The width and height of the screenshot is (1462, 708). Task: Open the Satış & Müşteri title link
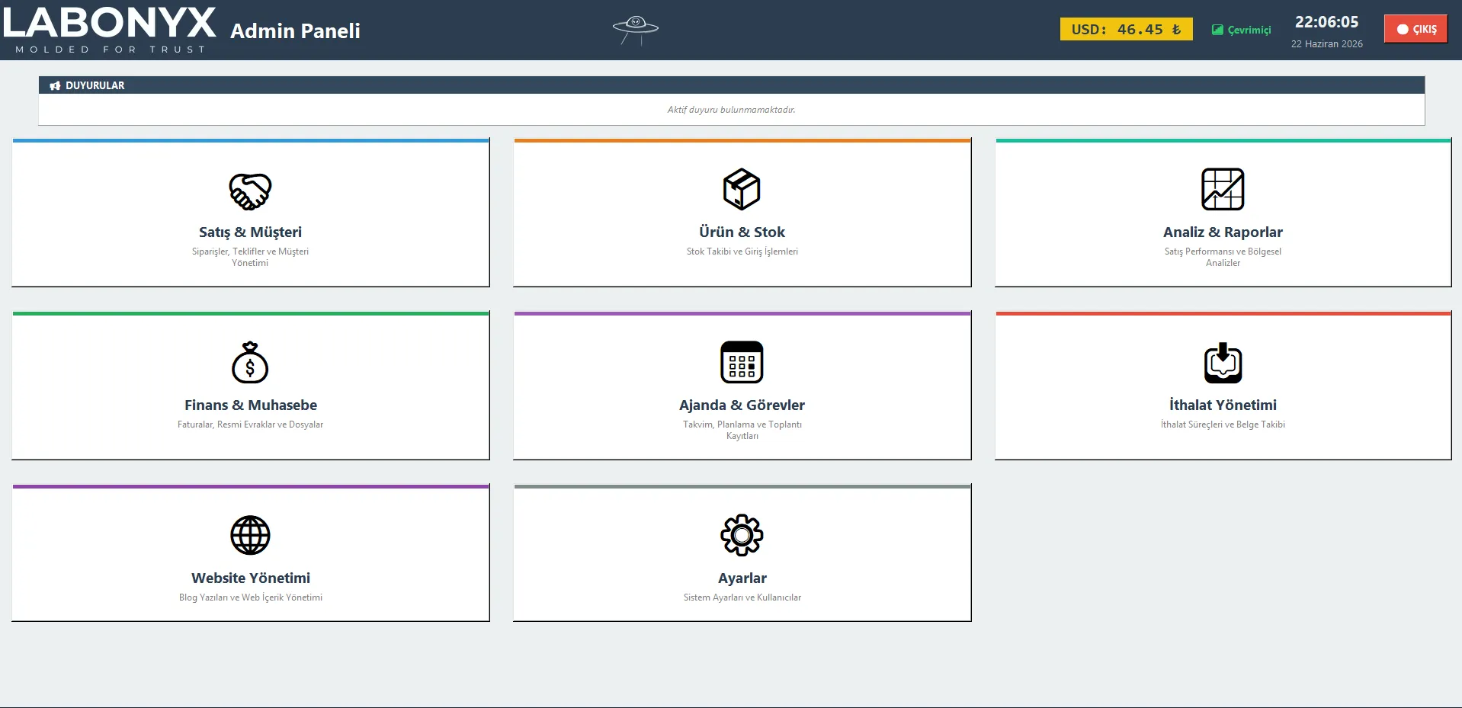coord(250,232)
